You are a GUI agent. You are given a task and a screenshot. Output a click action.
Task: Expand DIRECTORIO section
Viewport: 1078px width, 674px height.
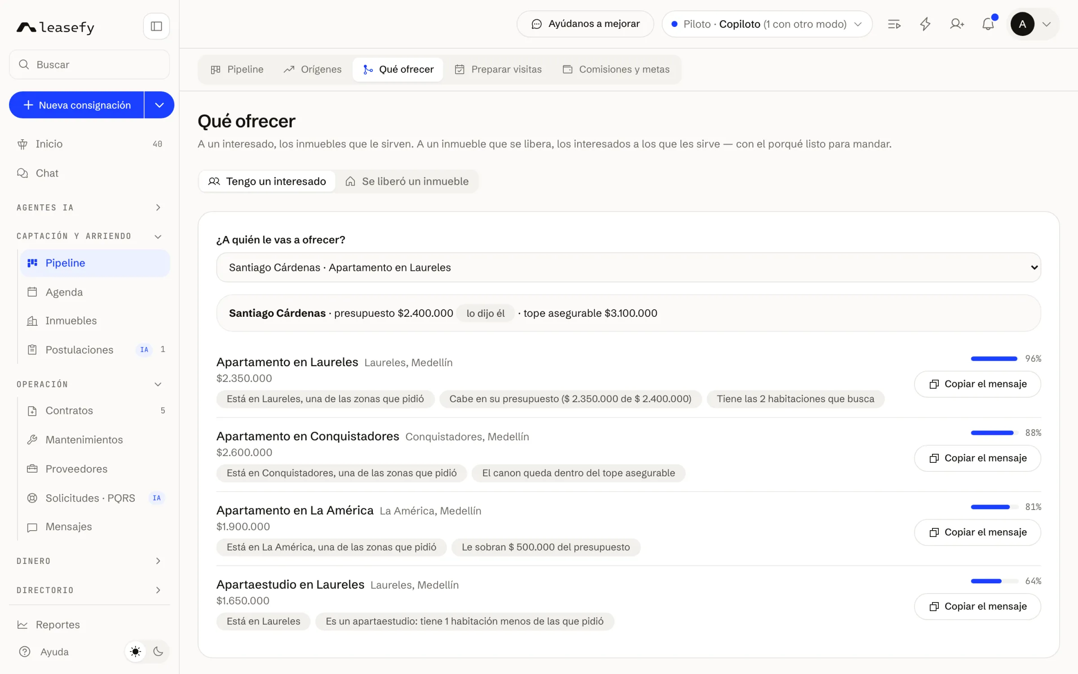tap(89, 590)
